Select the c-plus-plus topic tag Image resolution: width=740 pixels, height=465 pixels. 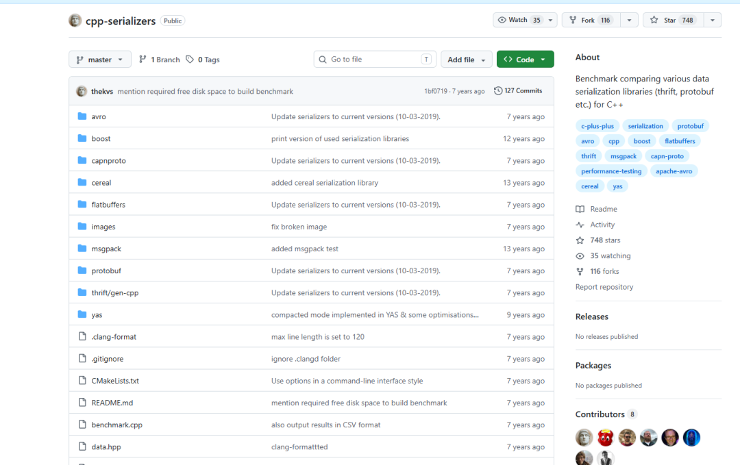pyautogui.click(x=597, y=126)
